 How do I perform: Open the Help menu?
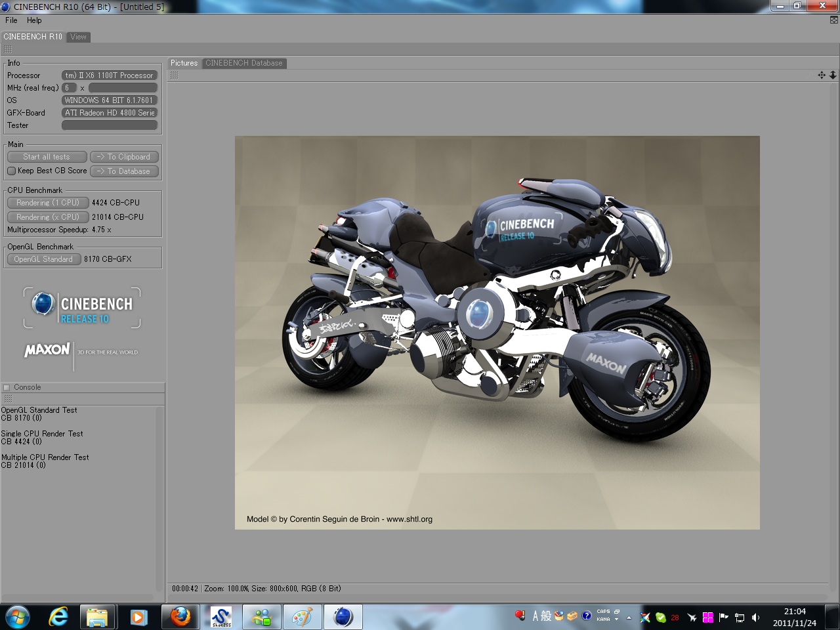point(34,20)
